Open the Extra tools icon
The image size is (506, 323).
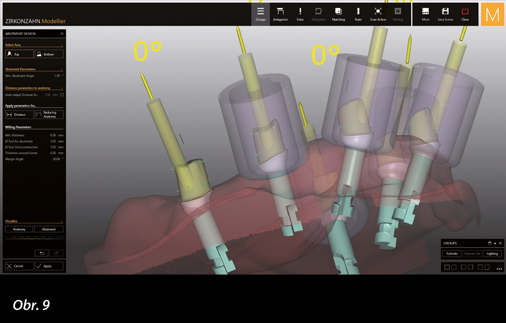tap(300, 13)
